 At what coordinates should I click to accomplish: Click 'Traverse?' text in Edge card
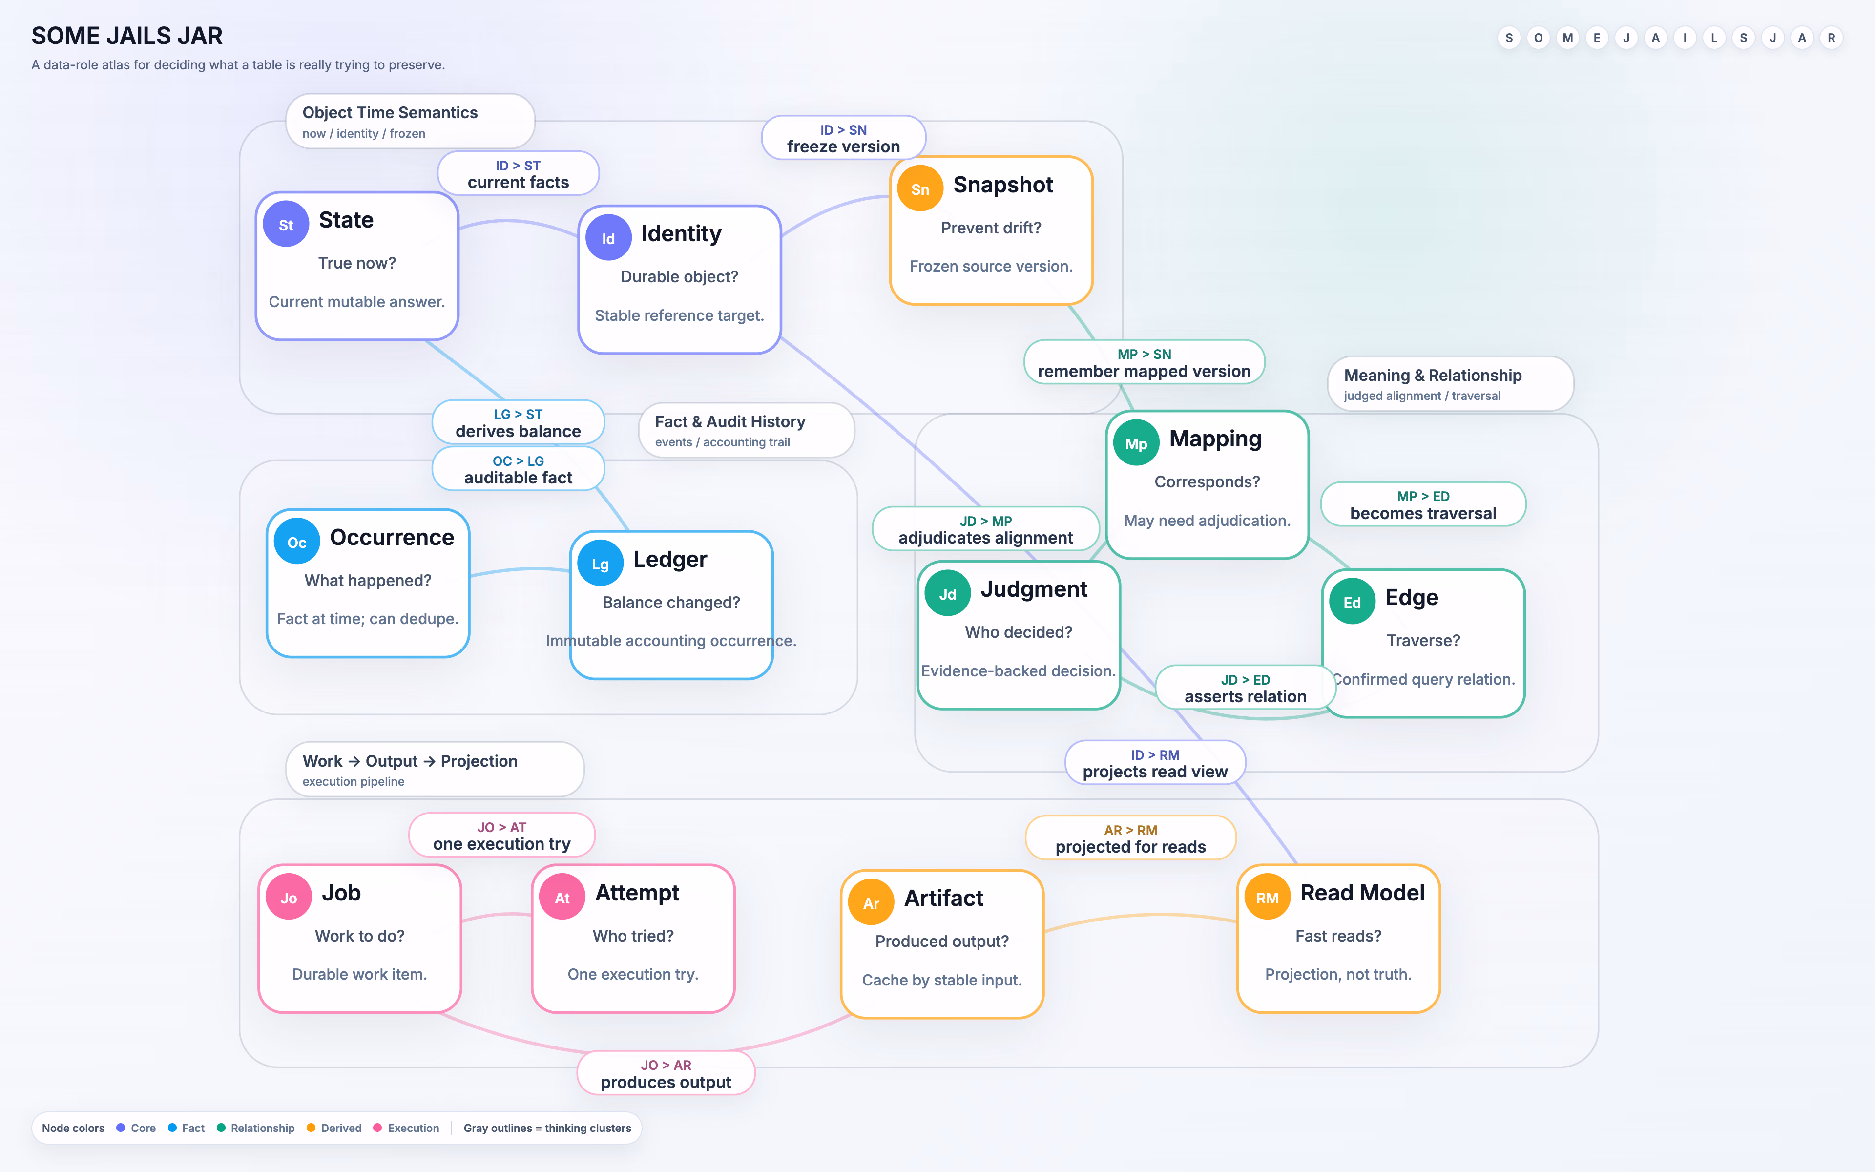tap(1423, 640)
